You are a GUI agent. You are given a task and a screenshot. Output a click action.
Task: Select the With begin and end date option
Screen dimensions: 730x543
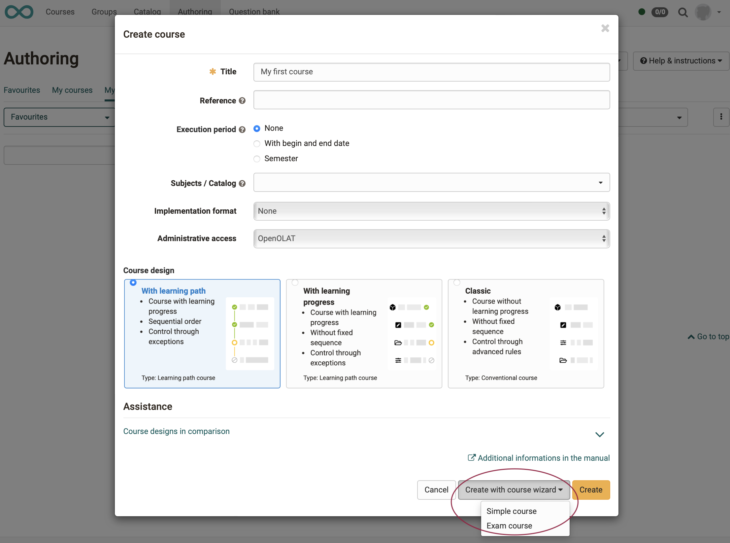(x=257, y=143)
